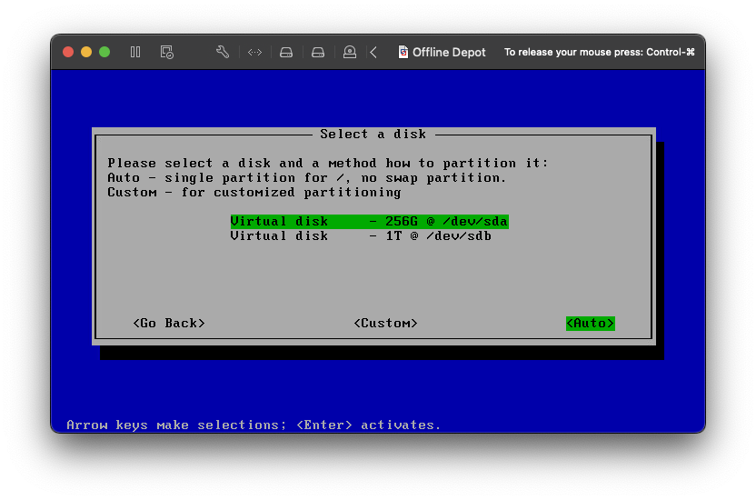This screenshot has width=756, height=500.
Task: Click the camera device toolbar icon
Action: (x=350, y=52)
